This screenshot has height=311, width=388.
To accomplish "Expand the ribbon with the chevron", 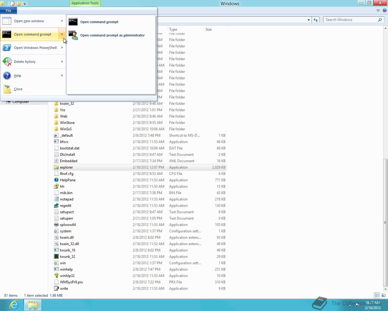I will [x=378, y=10].
